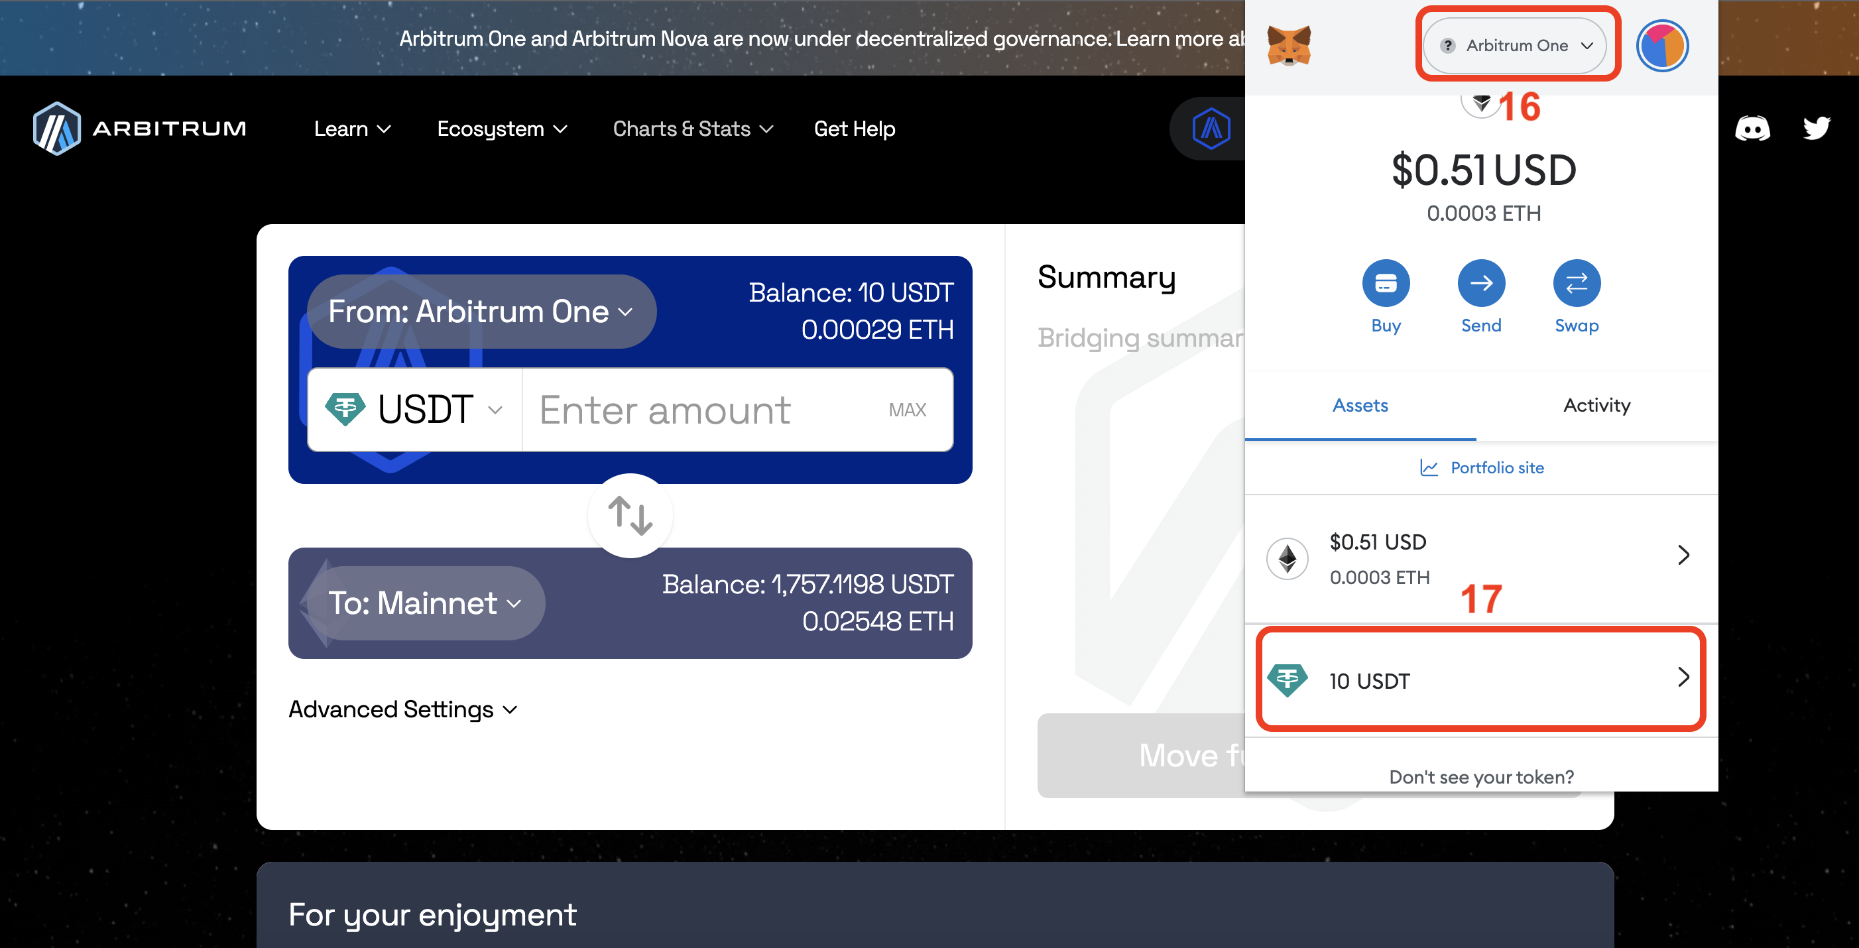
Task: Click the MetaMask fox logo
Action: click(1289, 46)
